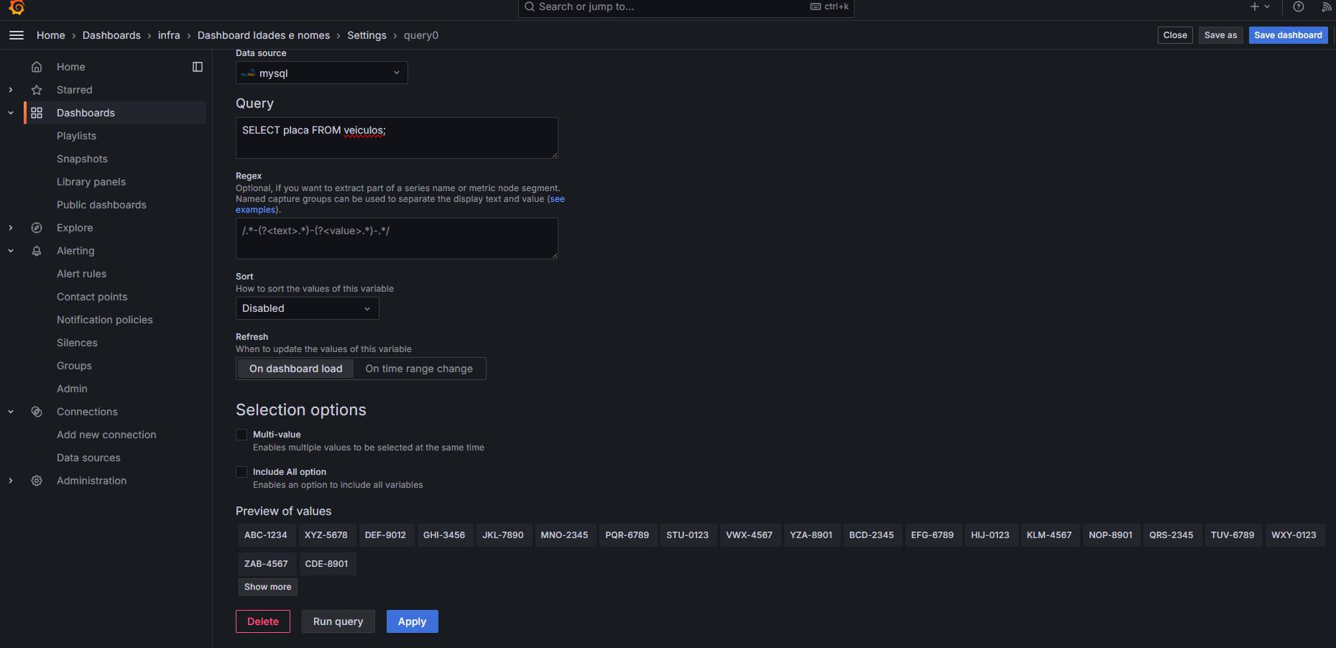Click the ABC-1234 preview value
This screenshot has width=1336, height=648.
(x=265, y=535)
